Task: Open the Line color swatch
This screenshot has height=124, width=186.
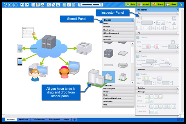Action: point(167,60)
